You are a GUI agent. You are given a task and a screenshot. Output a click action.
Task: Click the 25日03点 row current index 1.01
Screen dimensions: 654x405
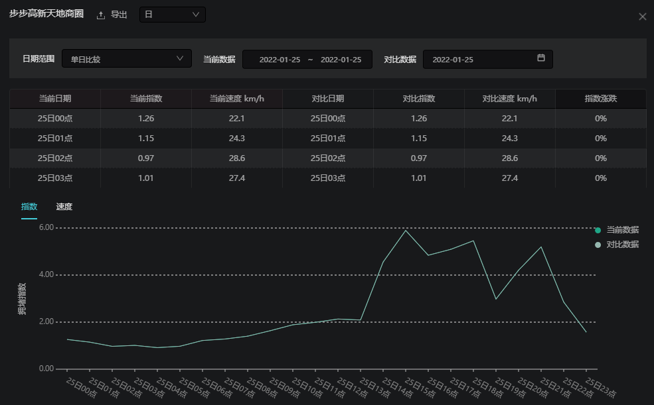146,178
